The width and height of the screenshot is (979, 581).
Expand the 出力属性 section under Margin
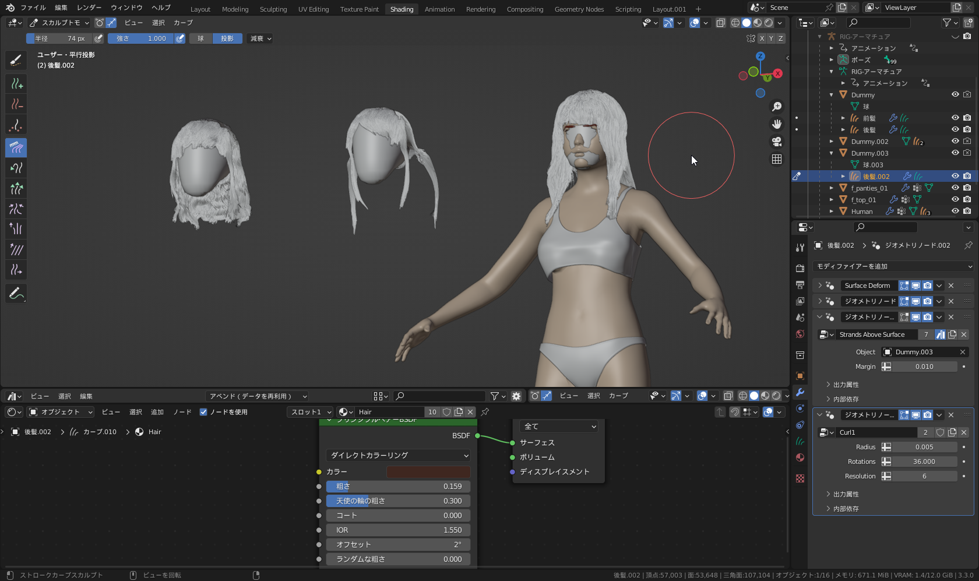point(846,385)
